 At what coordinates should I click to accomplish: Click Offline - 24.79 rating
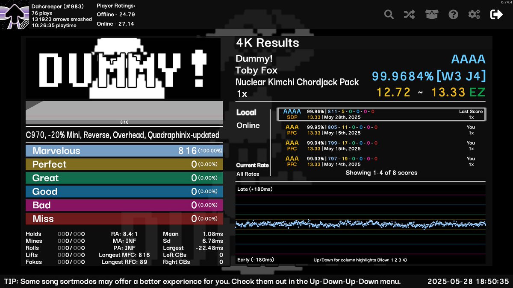click(x=116, y=15)
